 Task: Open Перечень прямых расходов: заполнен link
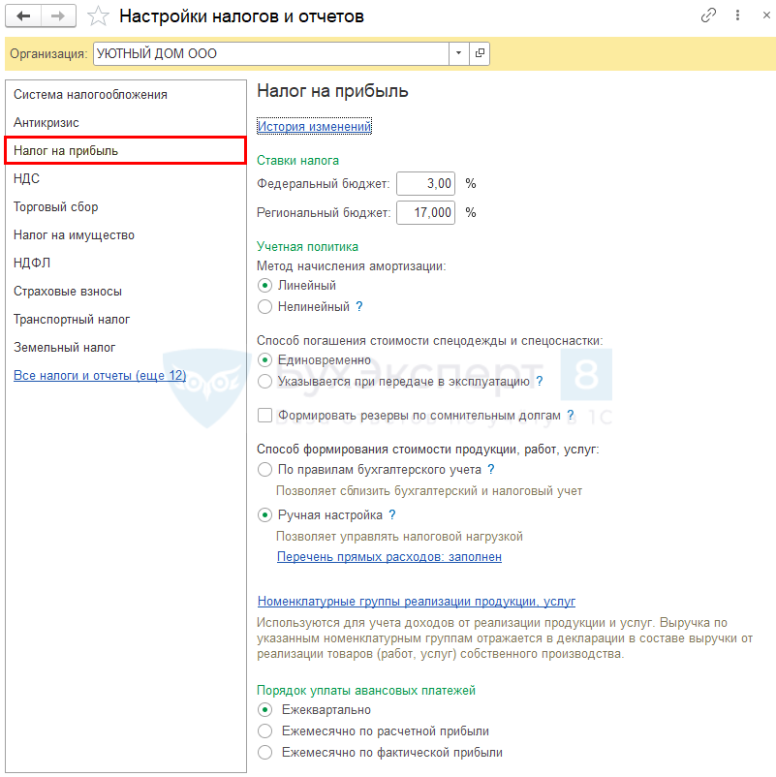click(389, 557)
